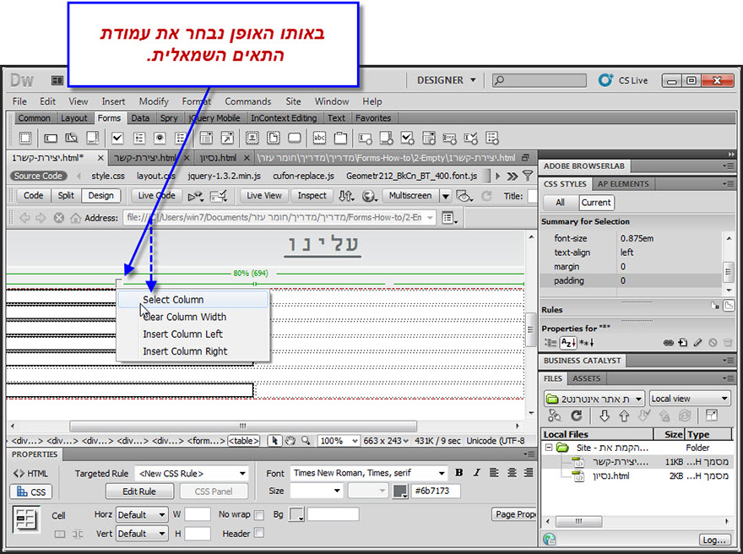Select the Hand tool in status bar
Screen dimensions: 743x554
click(x=290, y=440)
